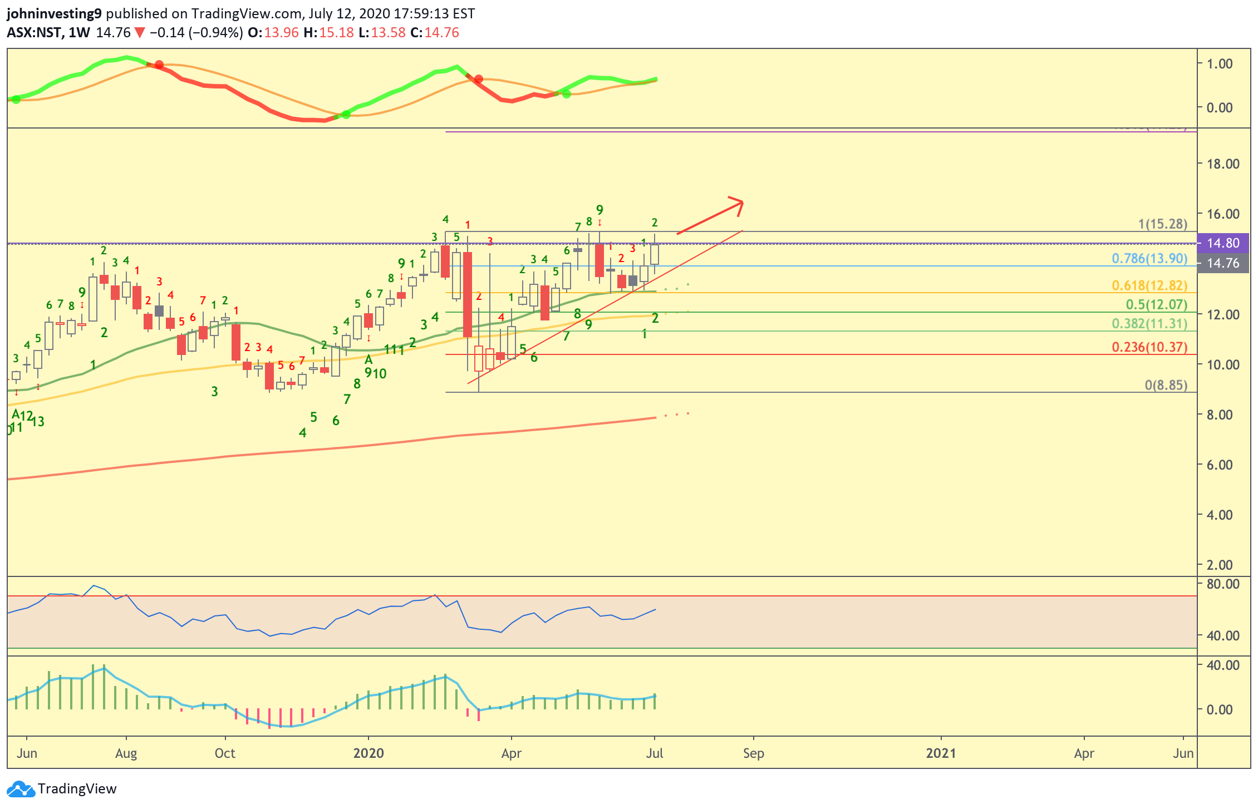
Task: Click the TradingView cloud logo icon
Action: 20,789
